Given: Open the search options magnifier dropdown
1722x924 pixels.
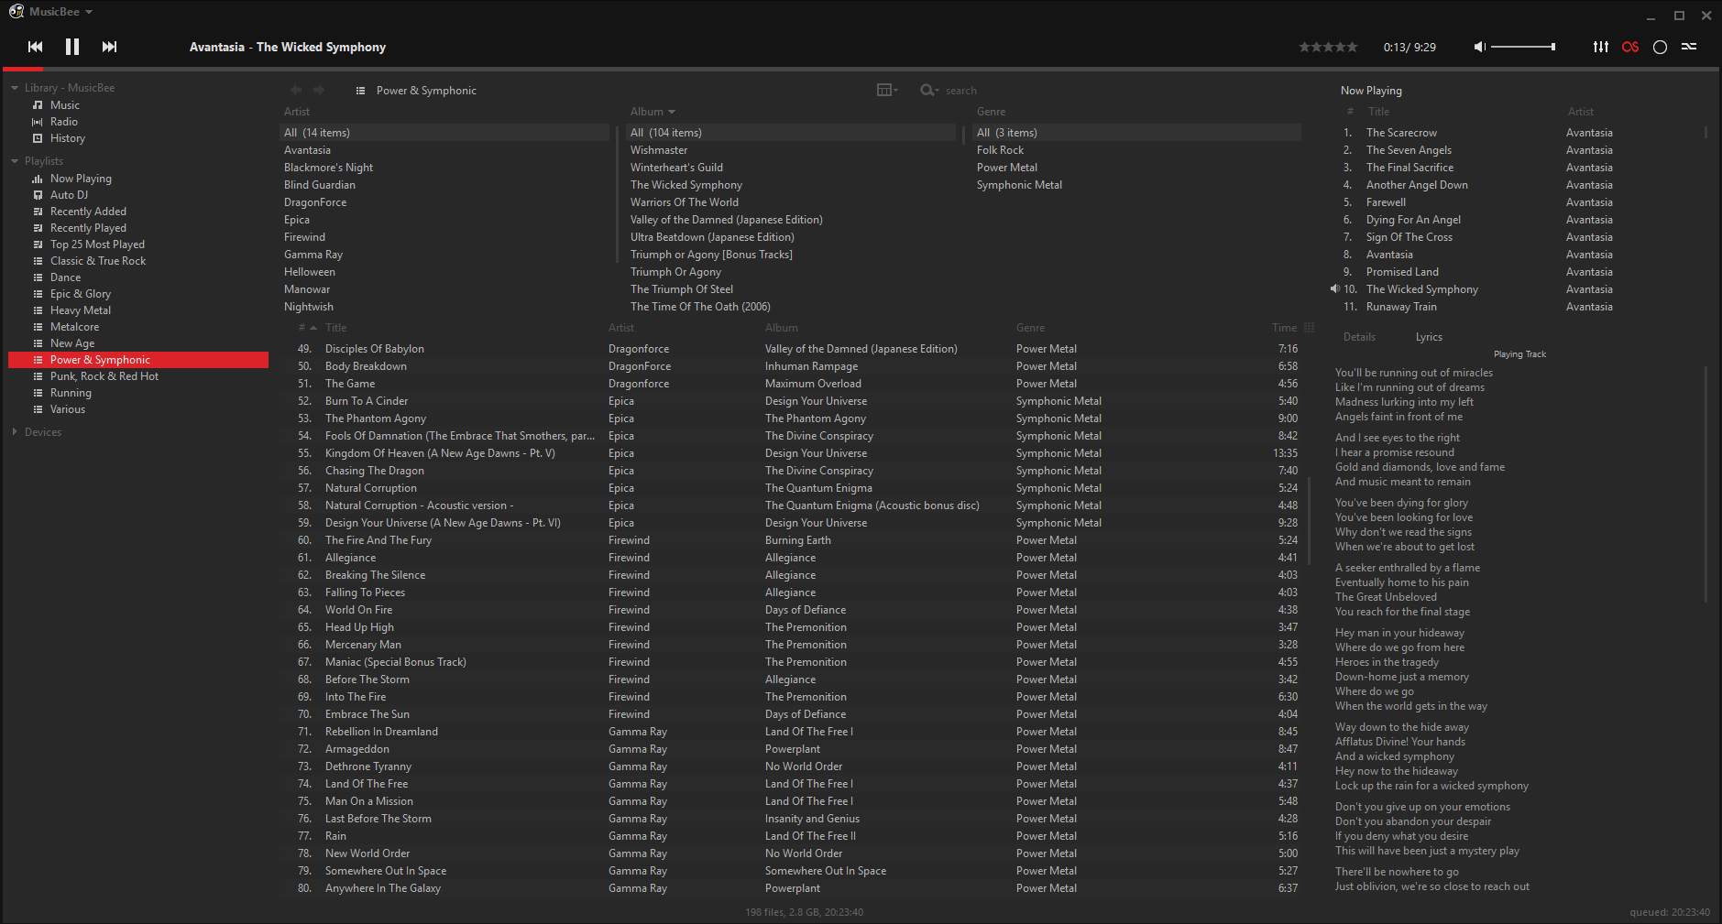Looking at the screenshot, I should (x=929, y=90).
